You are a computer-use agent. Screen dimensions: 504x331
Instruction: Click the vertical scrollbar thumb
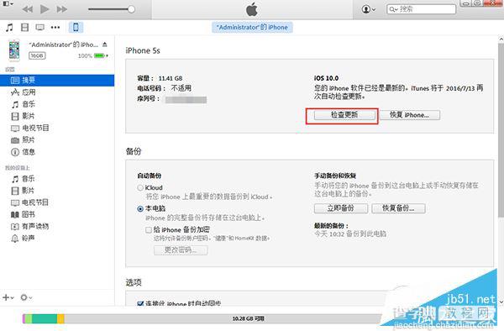(501, 130)
